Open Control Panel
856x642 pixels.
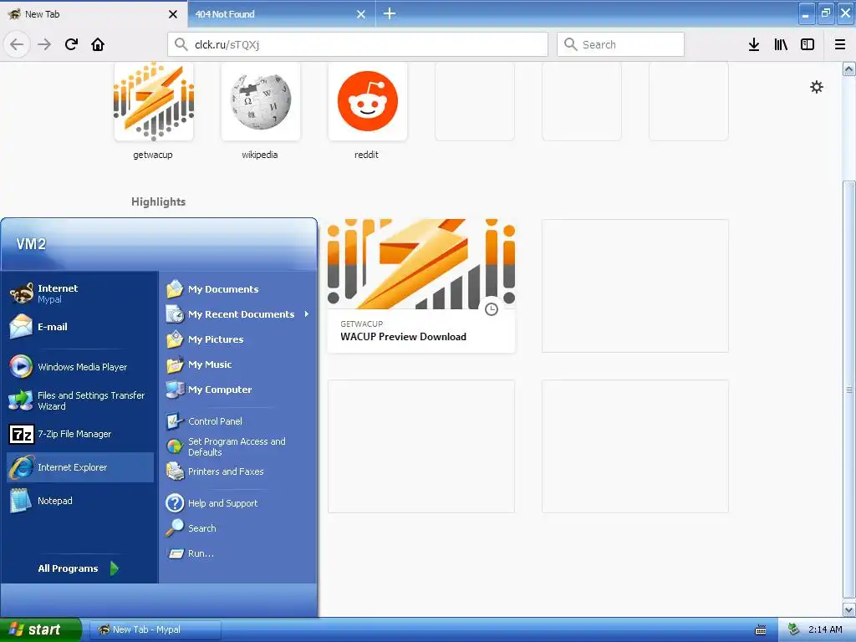point(238,421)
